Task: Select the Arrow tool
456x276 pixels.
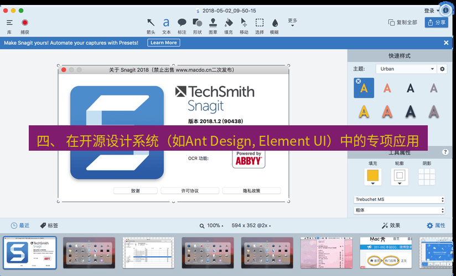Action: pos(151,23)
